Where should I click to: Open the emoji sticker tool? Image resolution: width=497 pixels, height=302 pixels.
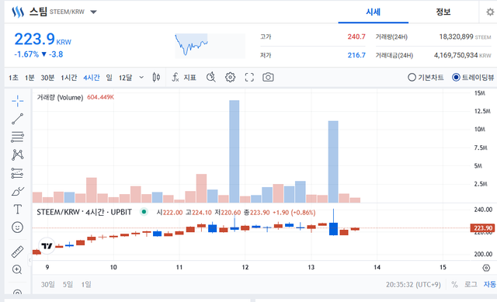click(17, 227)
